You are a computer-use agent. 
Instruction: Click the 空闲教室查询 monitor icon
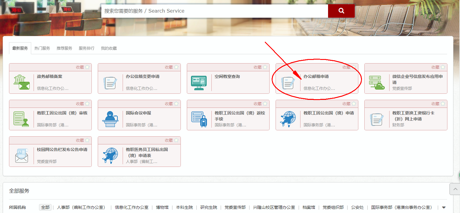199,83
